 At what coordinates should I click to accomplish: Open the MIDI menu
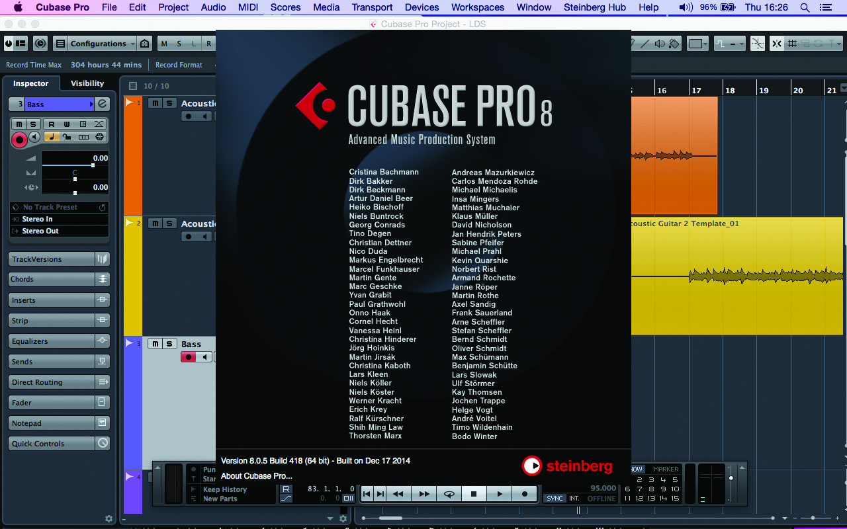[x=247, y=8]
